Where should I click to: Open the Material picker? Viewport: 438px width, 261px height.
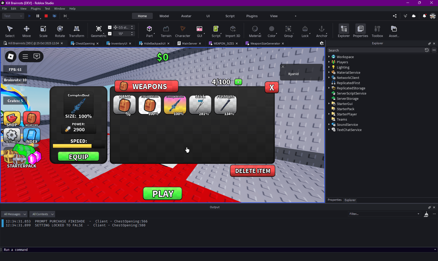255,31
